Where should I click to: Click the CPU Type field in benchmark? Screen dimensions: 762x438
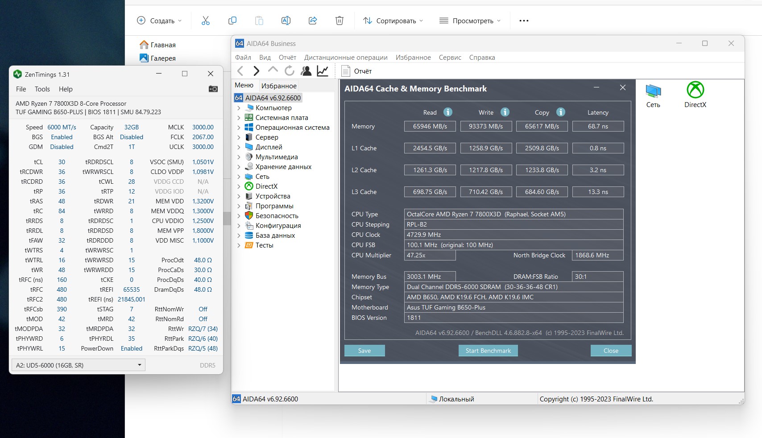tap(514, 214)
